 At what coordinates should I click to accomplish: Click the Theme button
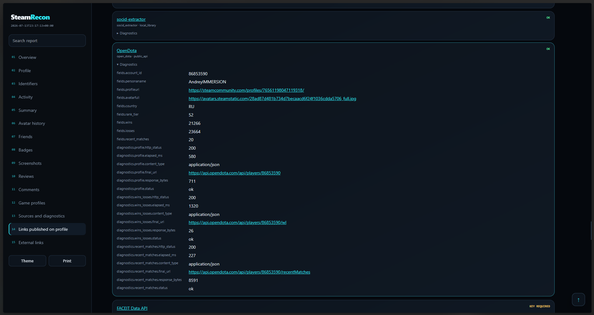point(27,261)
